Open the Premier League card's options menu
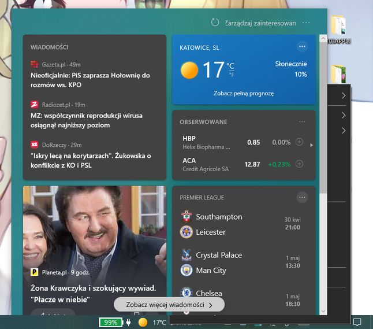 pyautogui.click(x=302, y=197)
